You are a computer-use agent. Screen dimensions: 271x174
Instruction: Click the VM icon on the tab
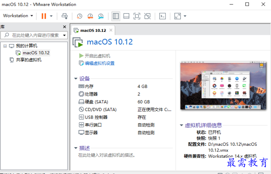(x=76, y=30)
